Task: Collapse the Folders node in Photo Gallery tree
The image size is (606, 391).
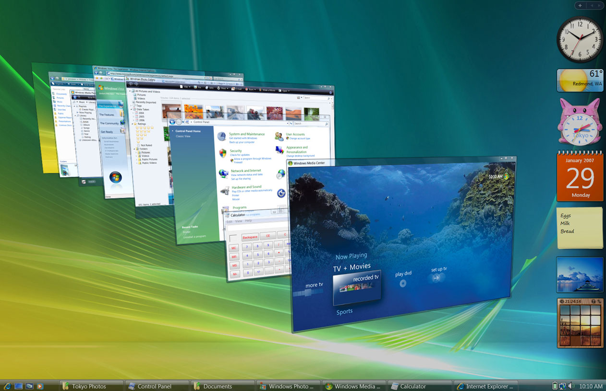Action: point(135,149)
